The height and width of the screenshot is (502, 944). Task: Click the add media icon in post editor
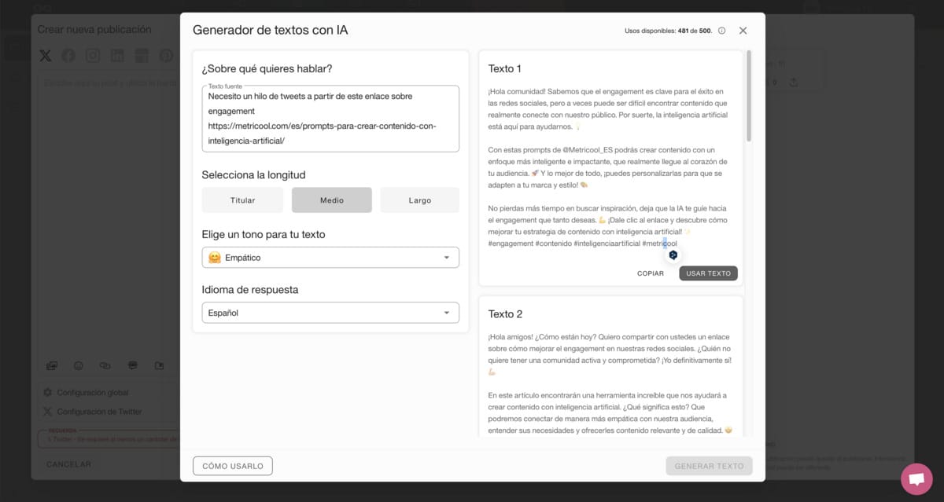(x=52, y=365)
